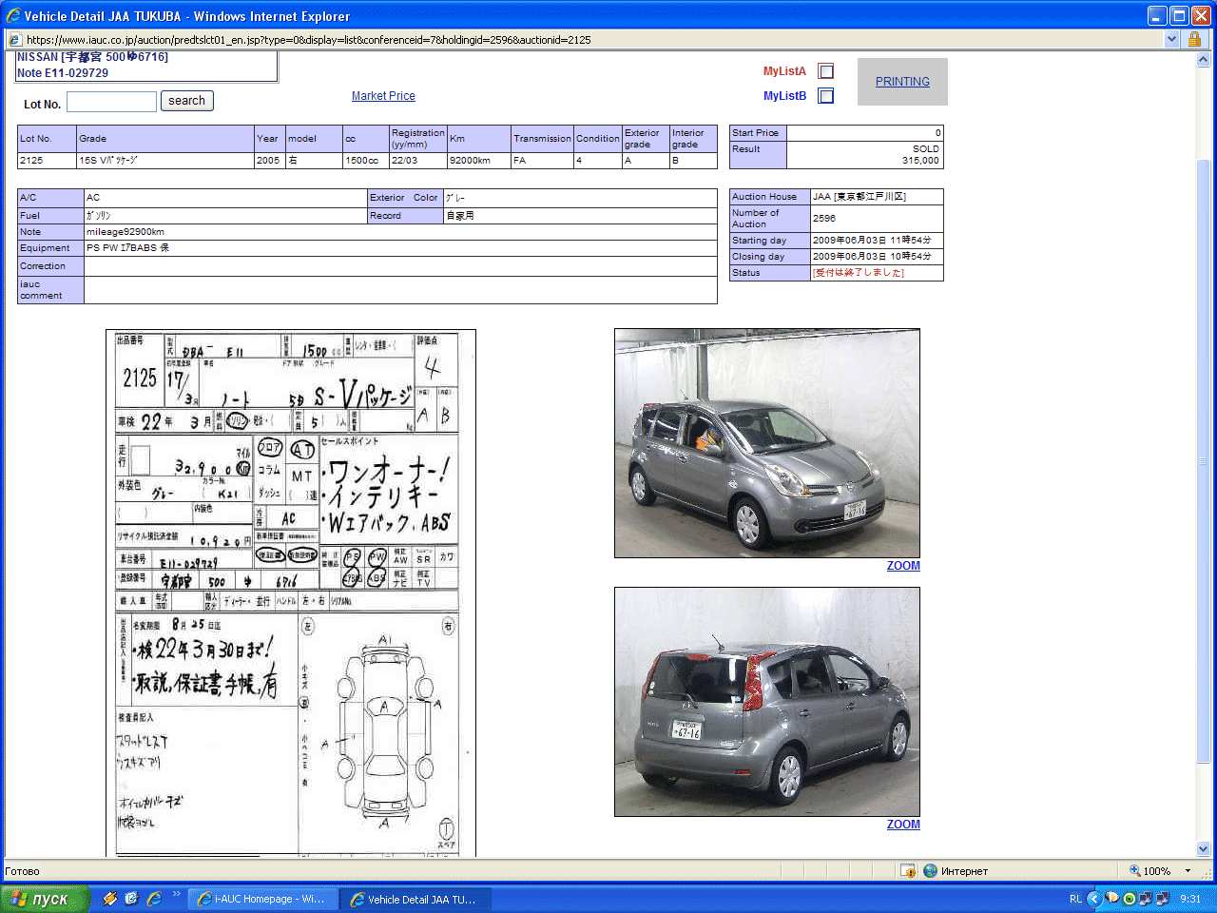Click the clock showing 9:31
Image resolution: width=1217 pixels, height=913 pixels.
pyautogui.click(x=1190, y=899)
